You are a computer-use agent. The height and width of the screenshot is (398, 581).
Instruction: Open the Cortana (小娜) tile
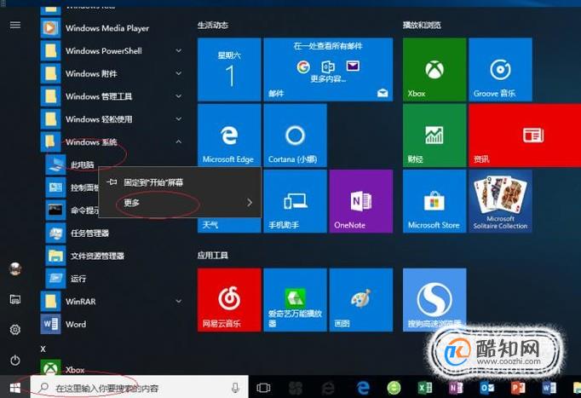coord(295,135)
